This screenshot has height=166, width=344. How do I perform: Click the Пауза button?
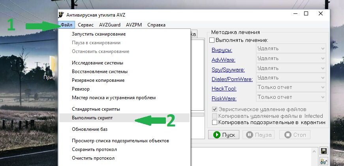point(258,135)
